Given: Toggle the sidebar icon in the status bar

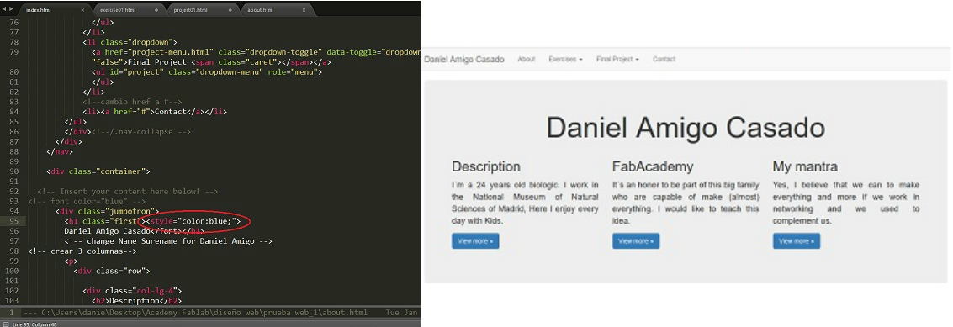Looking at the screenshot, I should [5, 324].
